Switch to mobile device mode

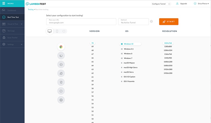coord(57,31)
